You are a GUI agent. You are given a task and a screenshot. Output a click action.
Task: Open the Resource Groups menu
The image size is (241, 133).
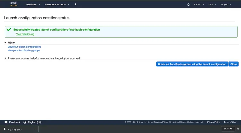tap(57, 4)
